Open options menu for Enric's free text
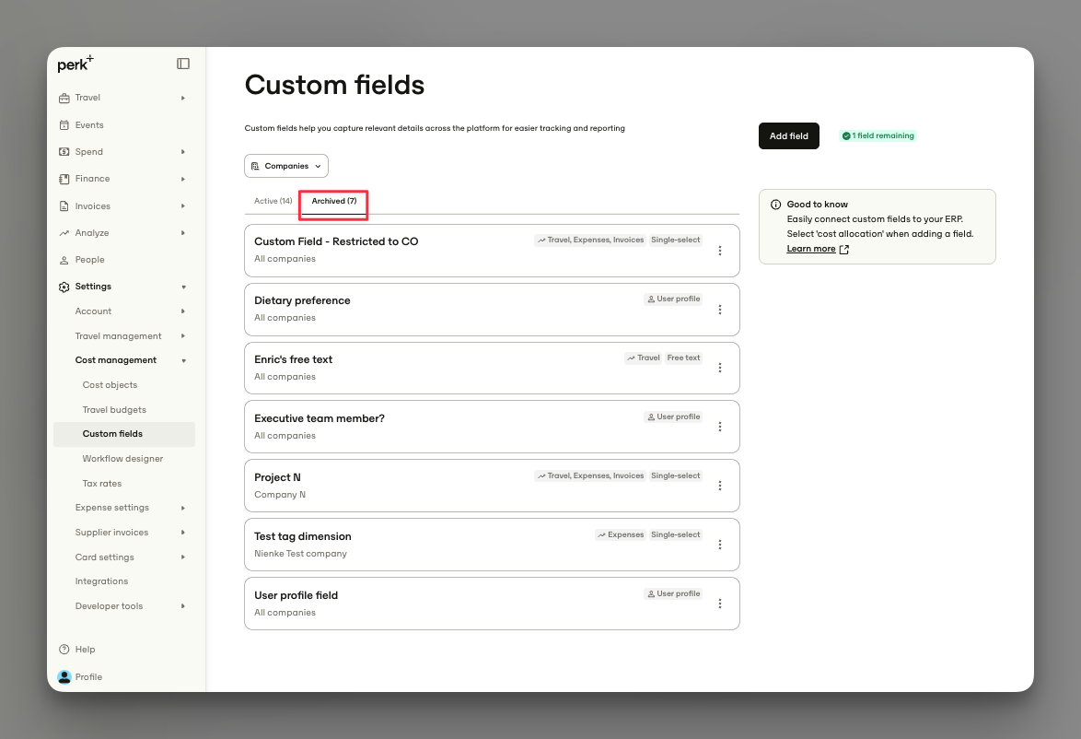The height and width of the screenshot is (739, 1081). pos(720,368)
